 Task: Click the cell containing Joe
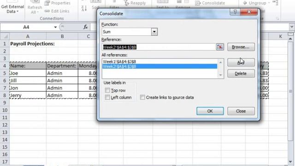[28, 73]
